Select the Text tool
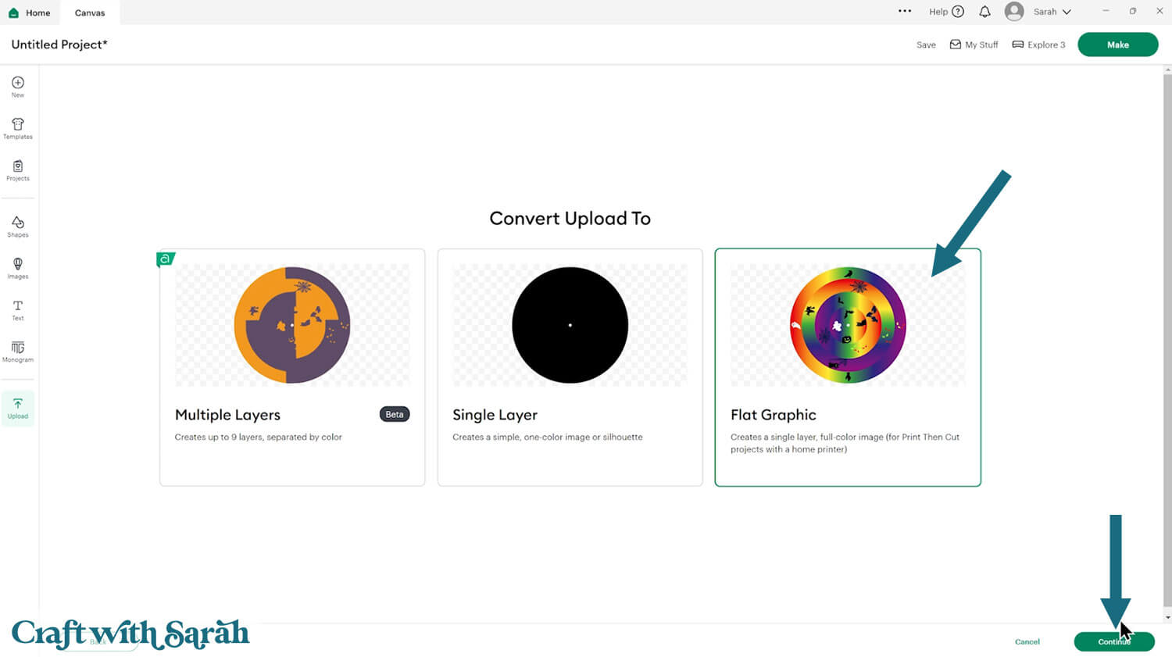 18,310
